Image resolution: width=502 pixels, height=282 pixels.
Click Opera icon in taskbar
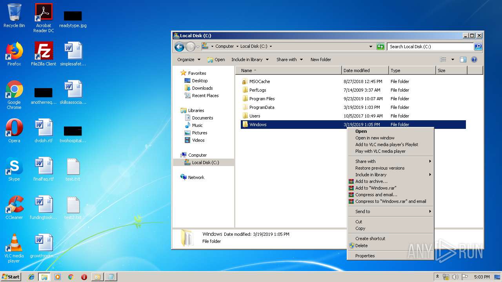click(84, 277)
